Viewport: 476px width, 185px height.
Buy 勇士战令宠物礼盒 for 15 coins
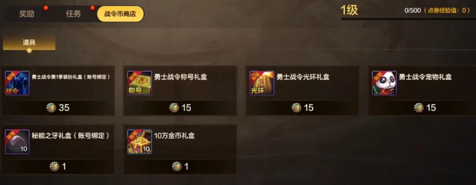point(425,108)
